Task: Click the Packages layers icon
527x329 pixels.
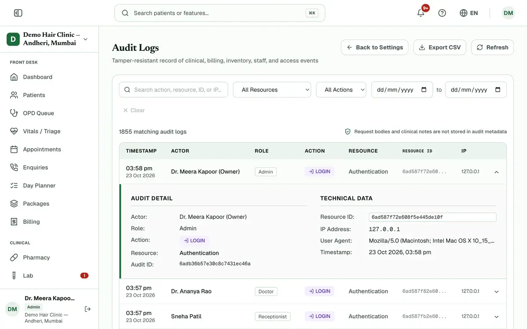Action: coord(14,204)
